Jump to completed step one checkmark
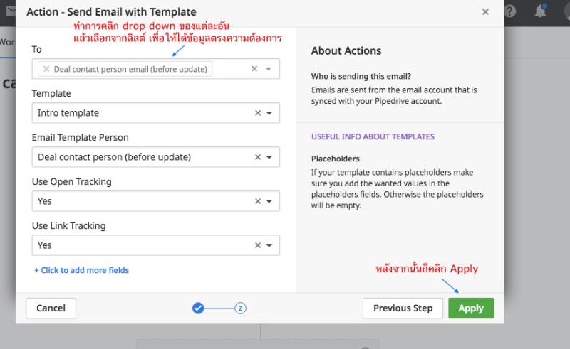 click(x=198, y=308)
